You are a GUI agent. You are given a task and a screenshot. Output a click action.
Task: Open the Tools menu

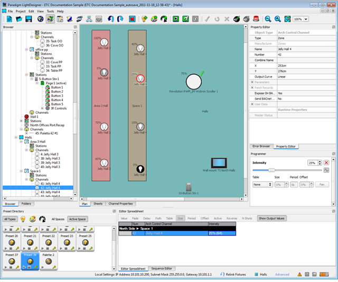[x=51, y=11]
